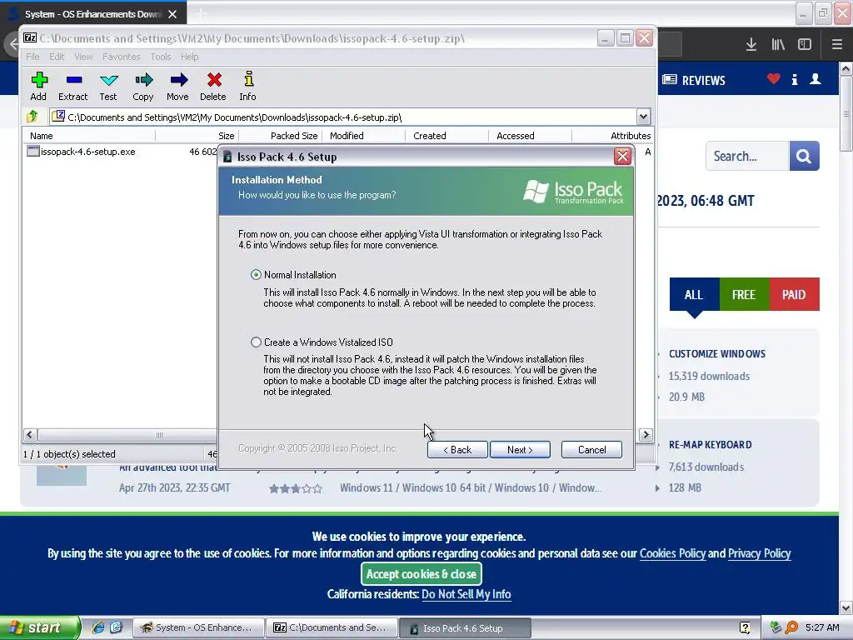Click Next in Isso Pack Setup
Image resolution: width=853 pixels, height=640 pixels.
point(520,449)
